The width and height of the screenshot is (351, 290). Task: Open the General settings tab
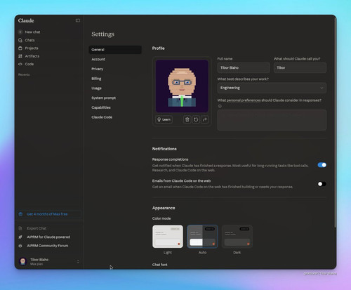[115, 50]
